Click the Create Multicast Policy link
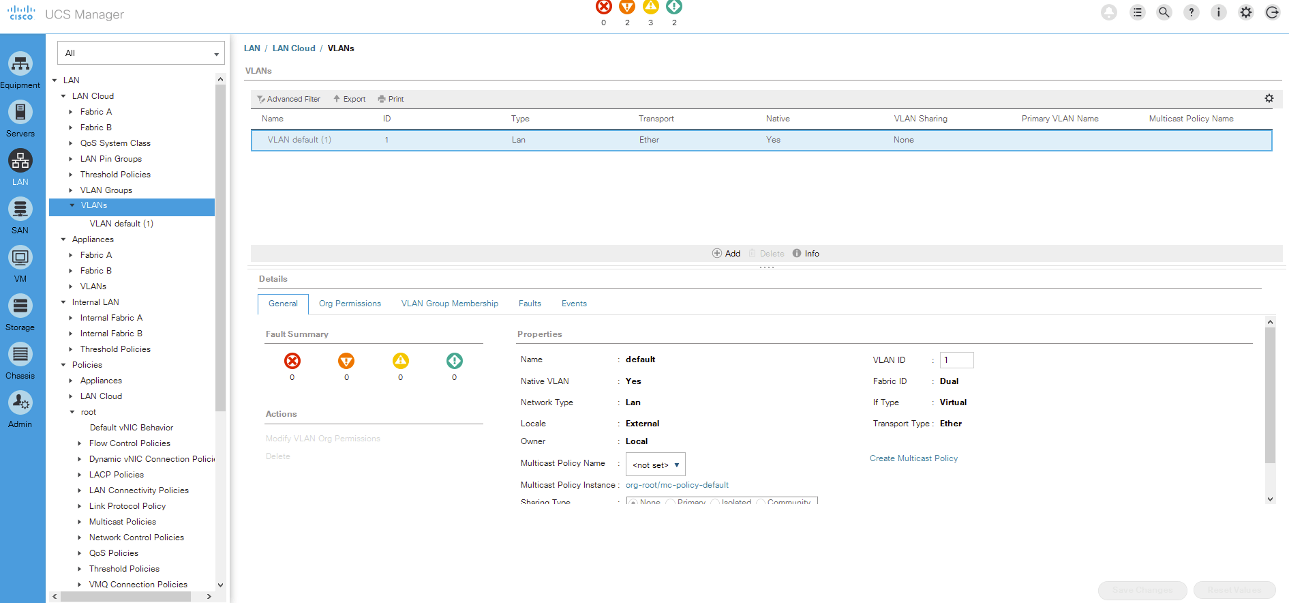 (913, 458)
